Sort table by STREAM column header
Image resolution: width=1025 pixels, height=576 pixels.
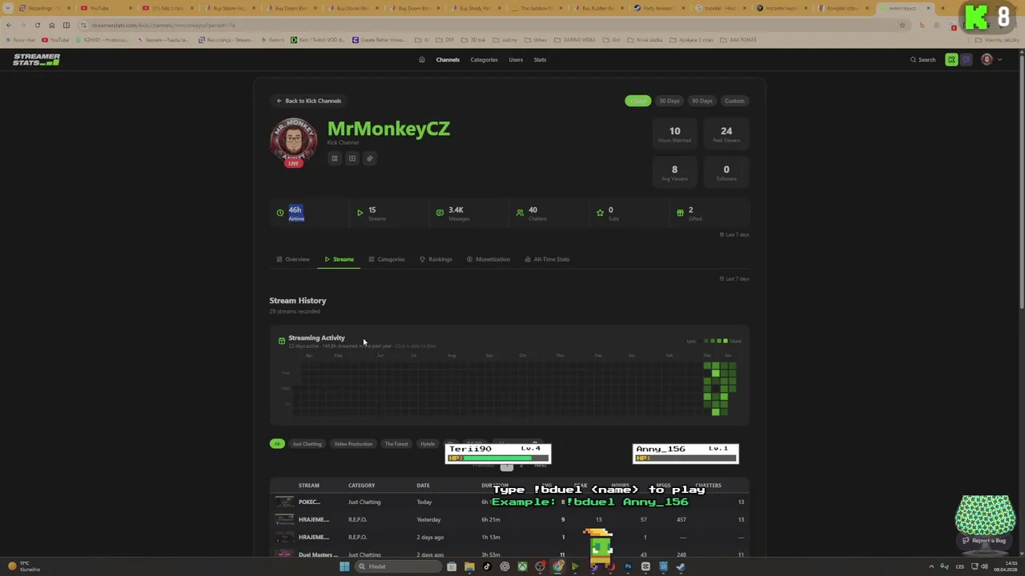tap(309, 486)
